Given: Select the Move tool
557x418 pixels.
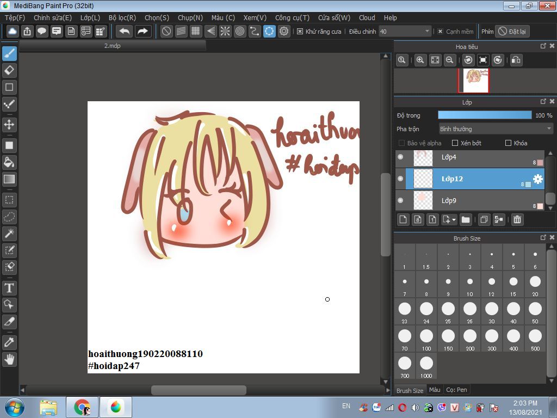Looking at the screenshot, I should click(x=9, y=125).
